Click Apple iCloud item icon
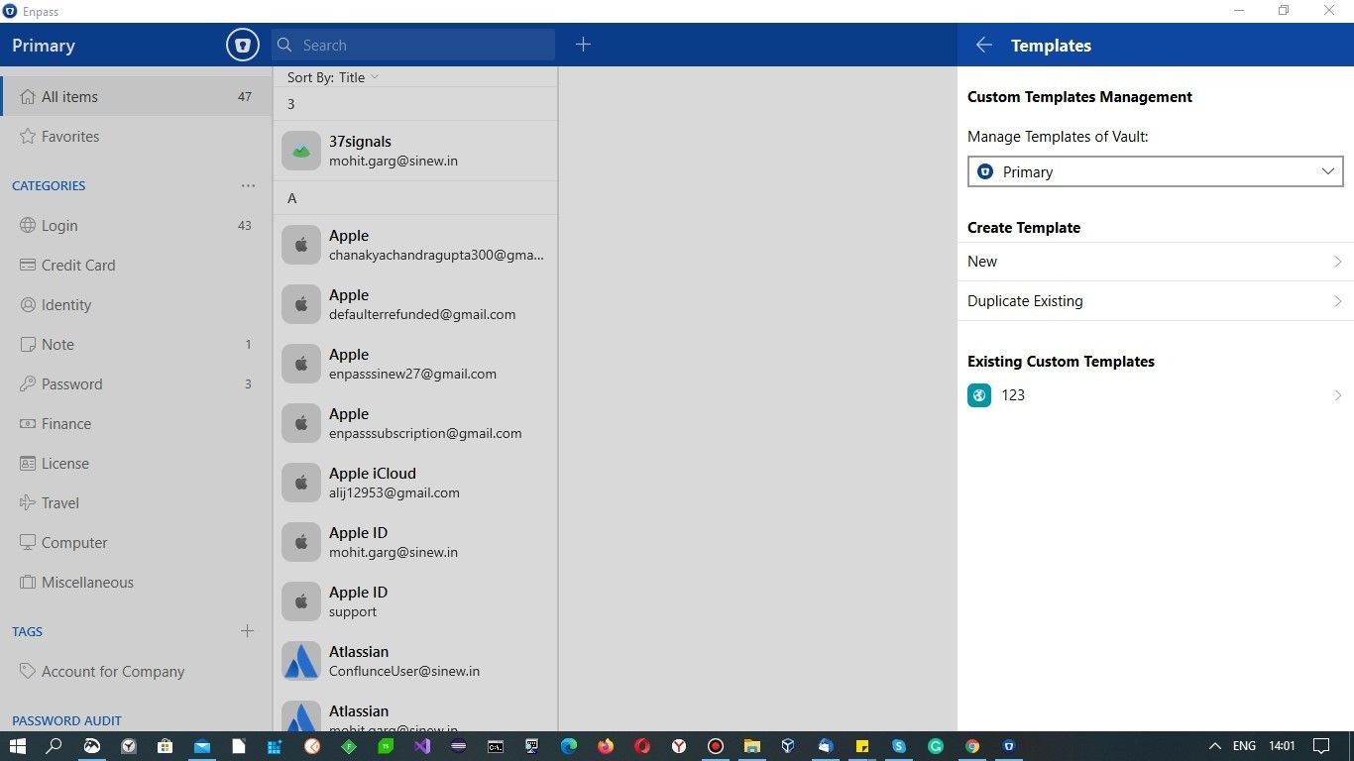 pos(301,483)
